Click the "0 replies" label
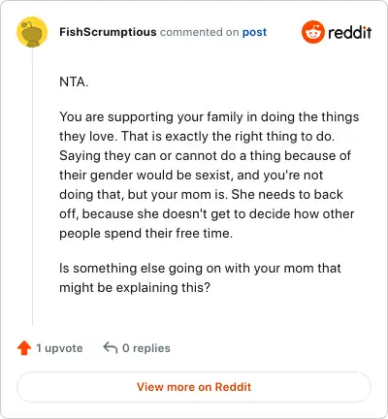The image size is (388, 419). tap(146, 348)
